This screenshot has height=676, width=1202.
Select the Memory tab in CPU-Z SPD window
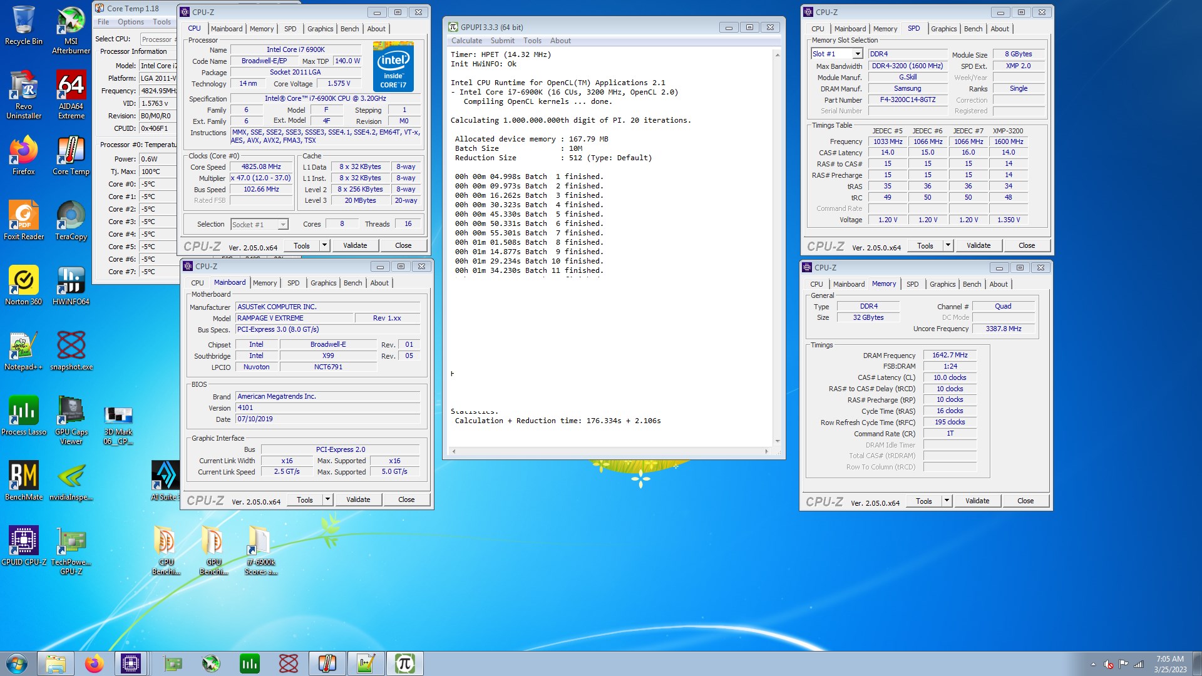click(885, 29)
